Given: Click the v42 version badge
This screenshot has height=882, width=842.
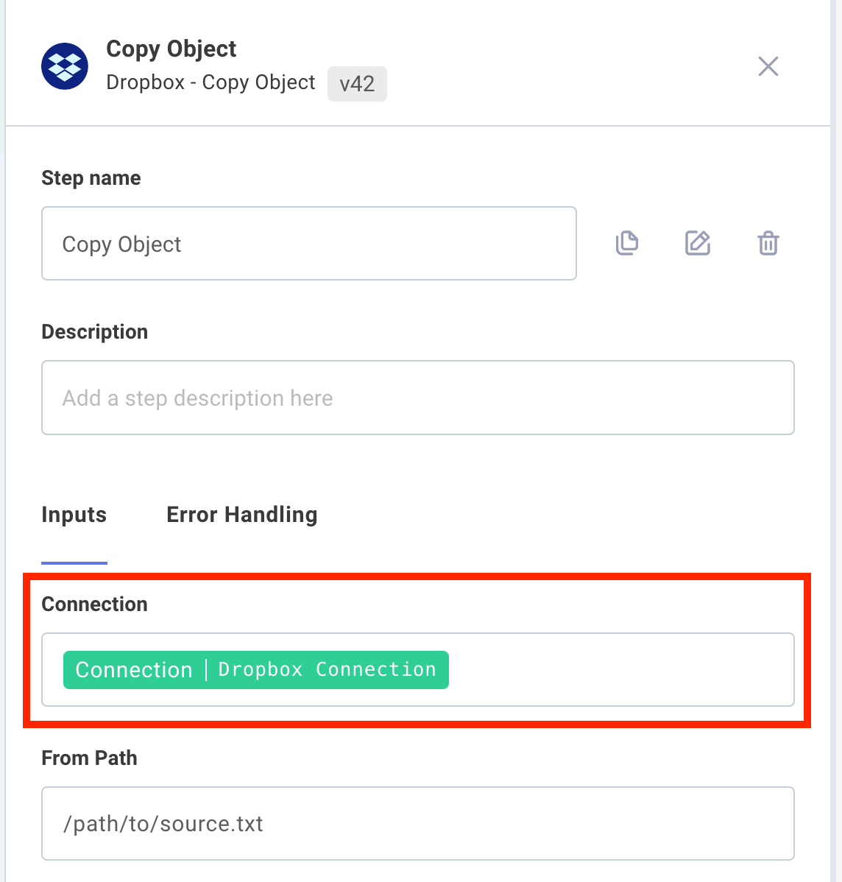Looking at the screenshot, I should [x=357, y=83].
